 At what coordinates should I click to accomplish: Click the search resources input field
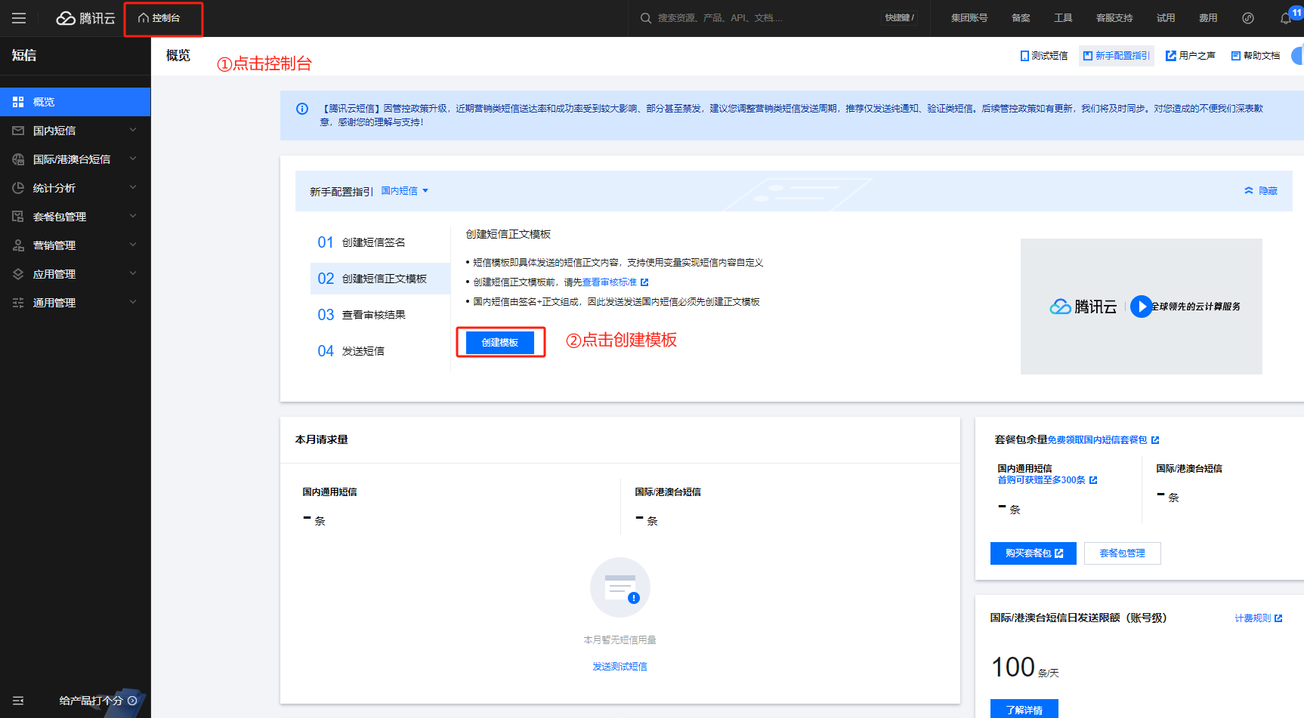756,18
